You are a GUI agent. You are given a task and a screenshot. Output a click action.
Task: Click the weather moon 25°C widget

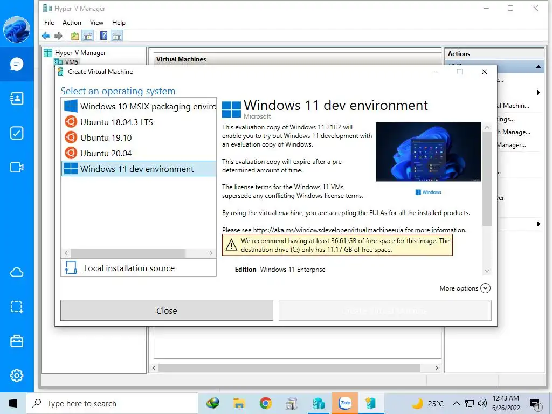(x=427, y=403)
